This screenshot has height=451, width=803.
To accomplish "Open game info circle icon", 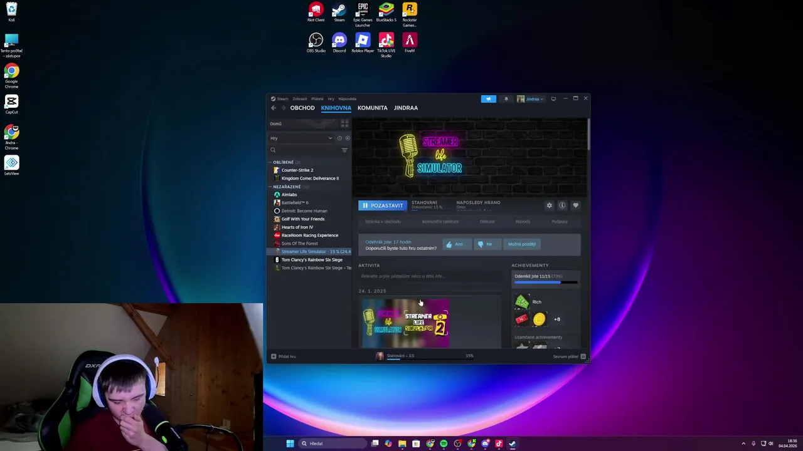I will [562, 205].
